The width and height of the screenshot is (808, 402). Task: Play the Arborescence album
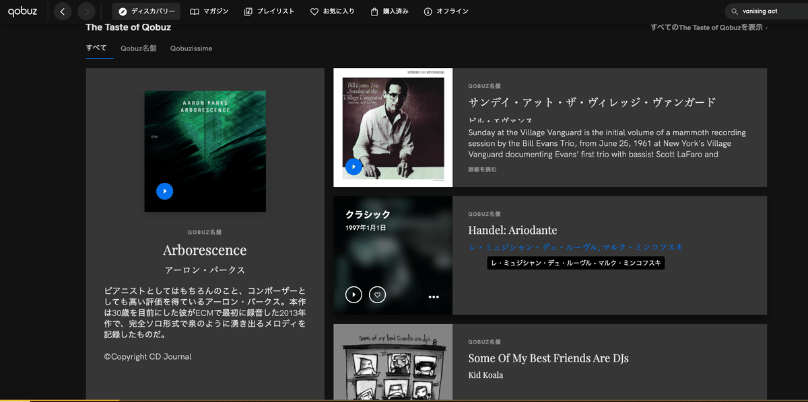(x=164, y=191)
